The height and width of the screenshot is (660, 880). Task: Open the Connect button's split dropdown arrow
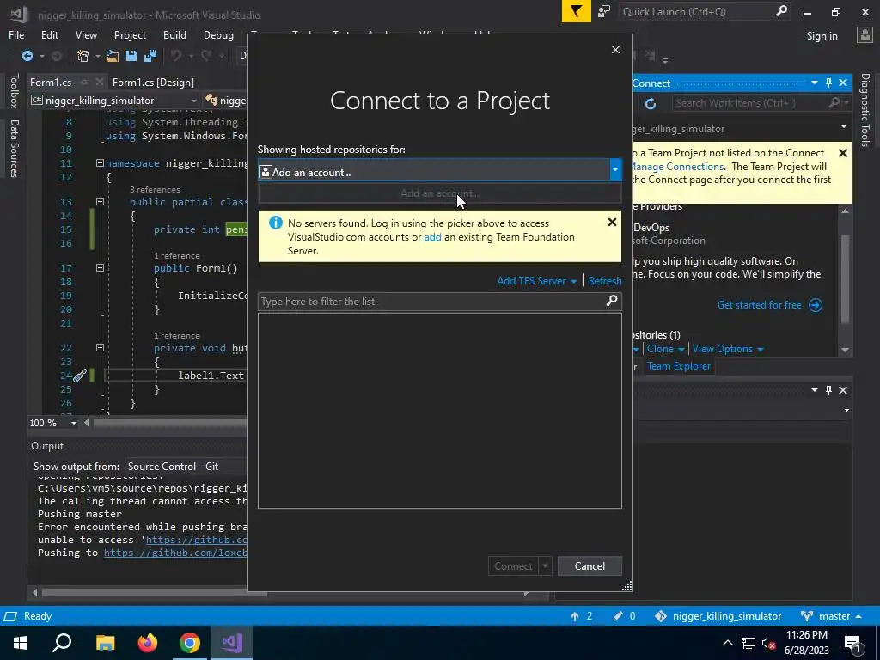[x=544, y=566]
